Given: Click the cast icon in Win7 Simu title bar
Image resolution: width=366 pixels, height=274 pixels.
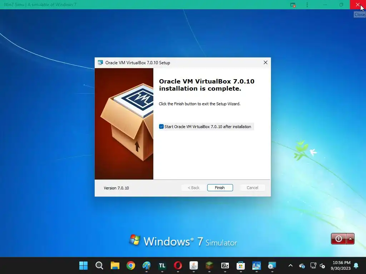Looking at the screenshot, I should pos(293,5).
